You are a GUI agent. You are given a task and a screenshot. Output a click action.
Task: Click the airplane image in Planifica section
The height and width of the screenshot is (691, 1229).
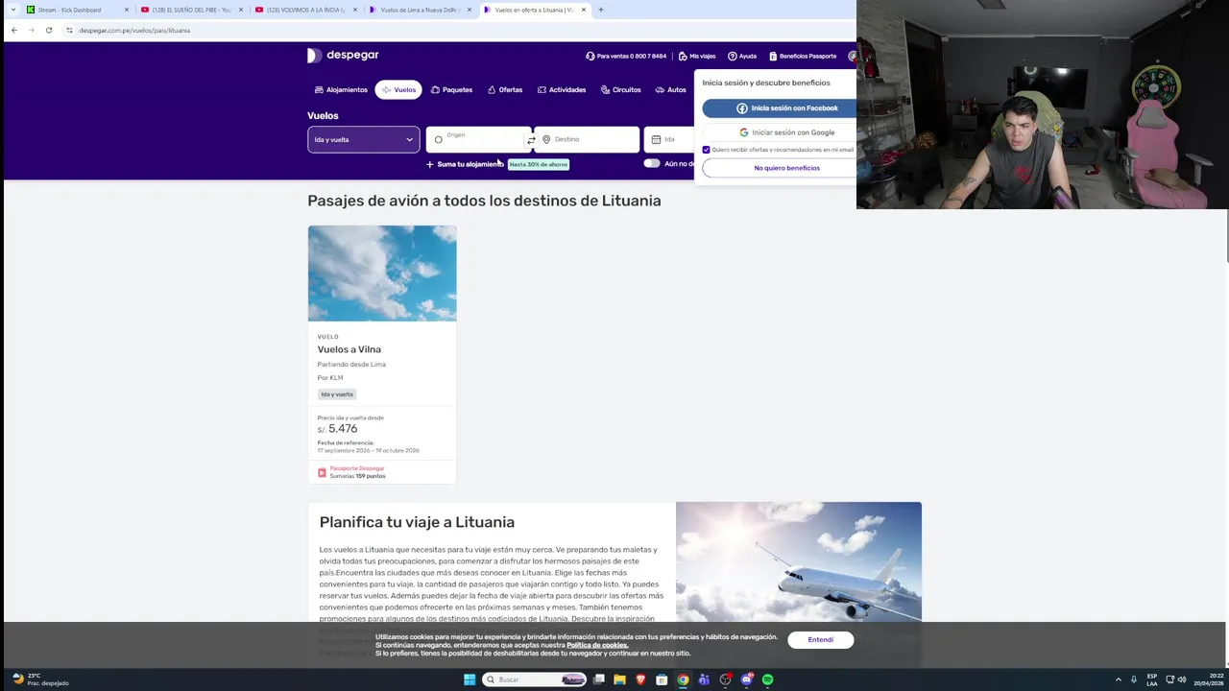[x=799, y=562]
